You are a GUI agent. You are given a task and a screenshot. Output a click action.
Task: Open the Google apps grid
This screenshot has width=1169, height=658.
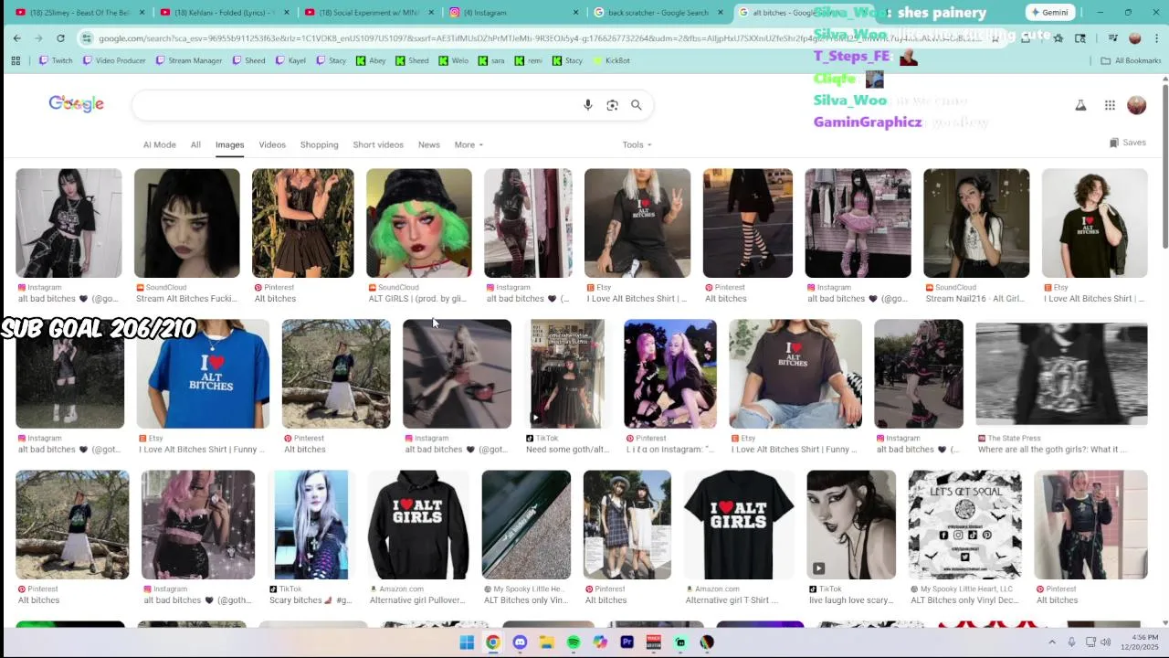pos(1110,105)
